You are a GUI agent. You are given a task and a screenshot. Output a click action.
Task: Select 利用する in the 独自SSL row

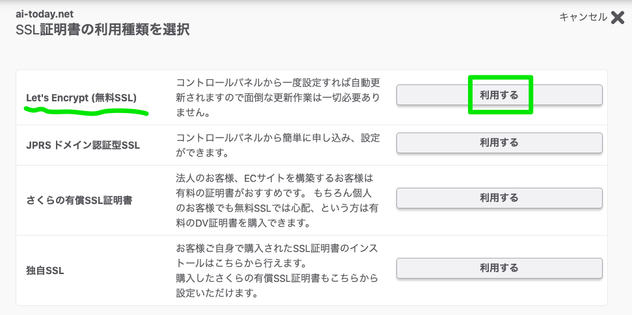499,268
